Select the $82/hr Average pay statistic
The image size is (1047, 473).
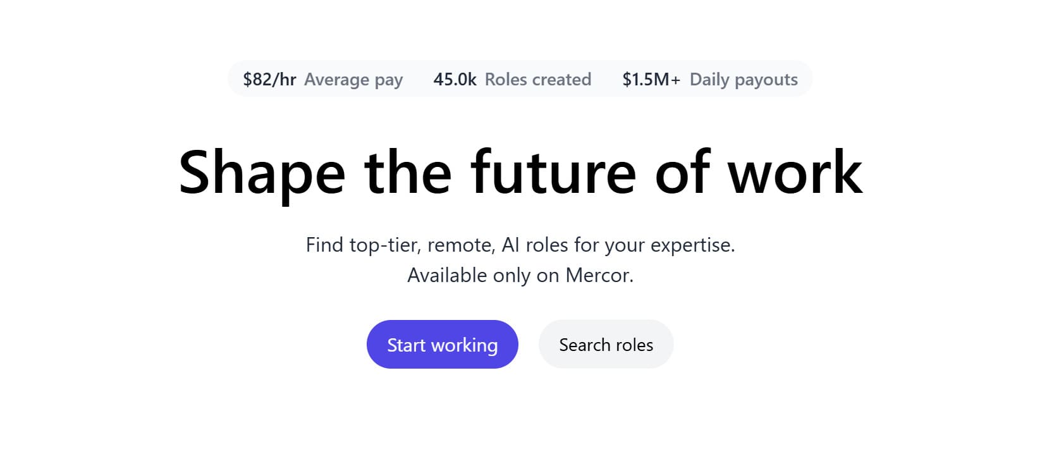click(322, 79)
